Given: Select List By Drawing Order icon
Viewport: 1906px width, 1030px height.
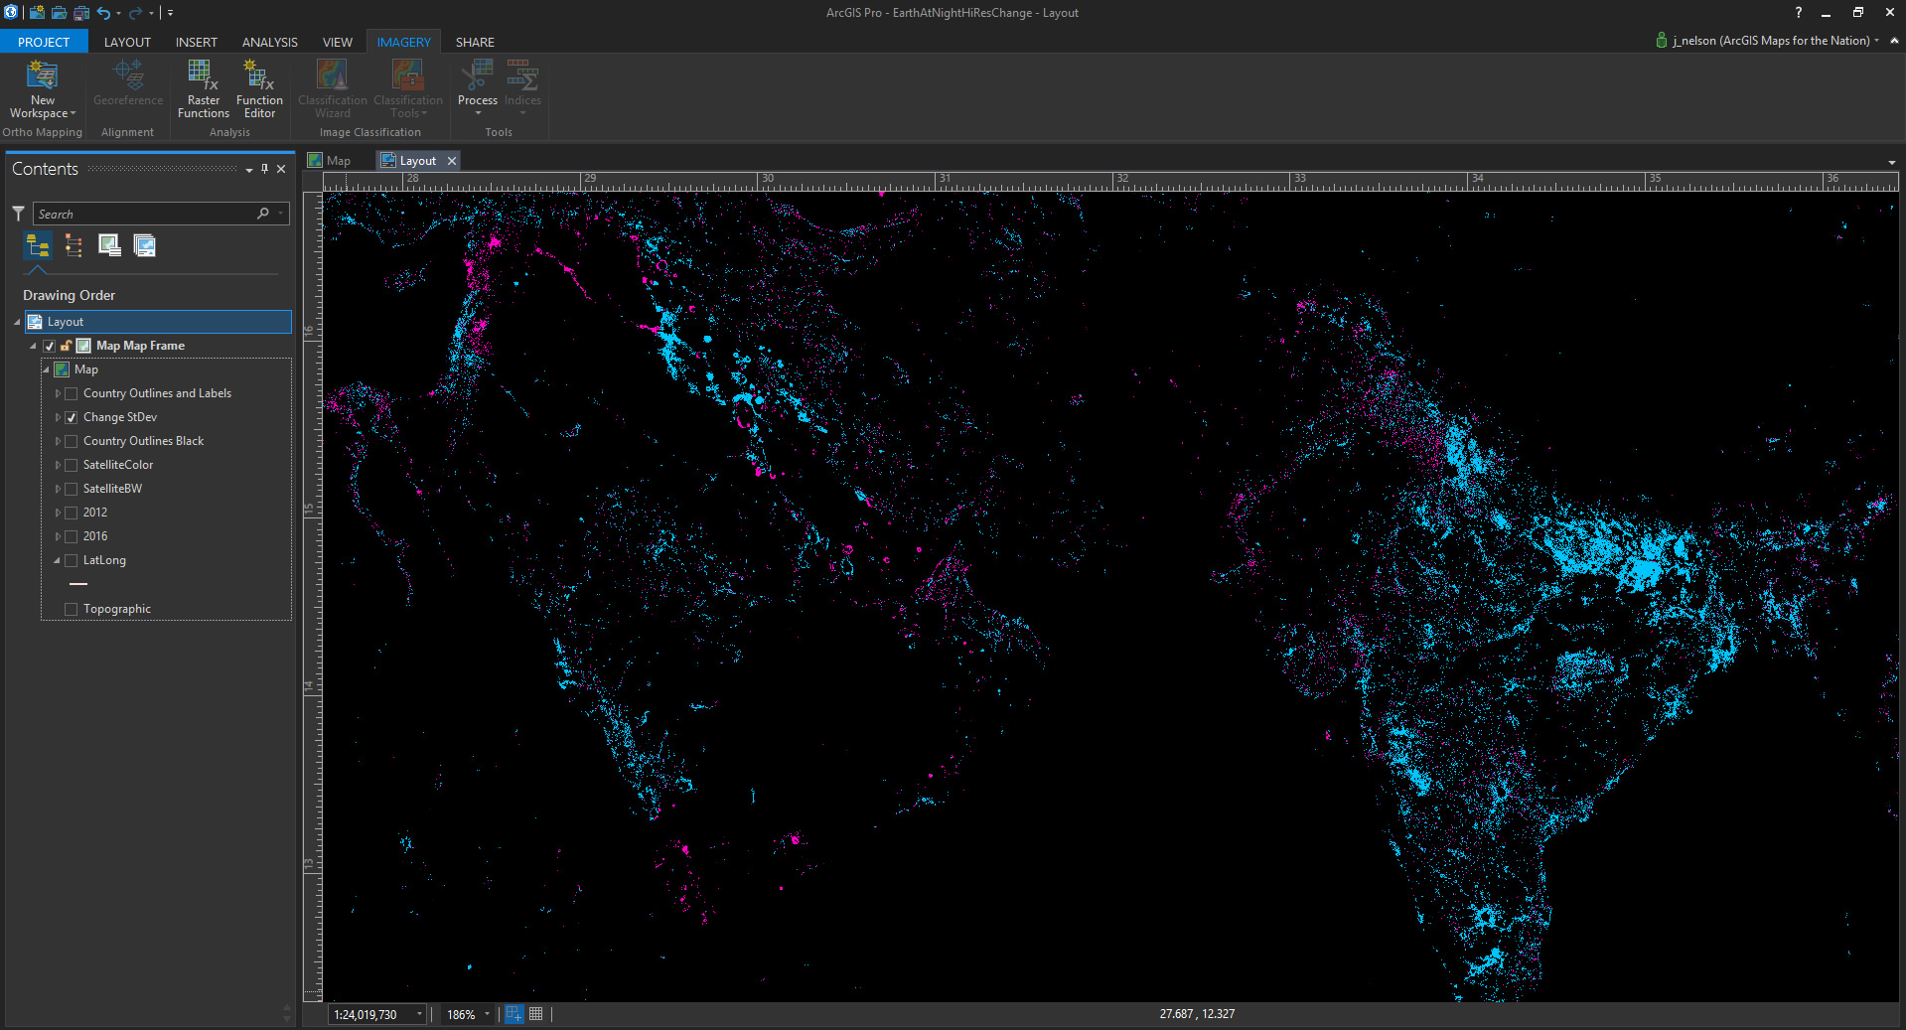Looking at the screenshot, I should pyautogui.click(x=38, y=245).
